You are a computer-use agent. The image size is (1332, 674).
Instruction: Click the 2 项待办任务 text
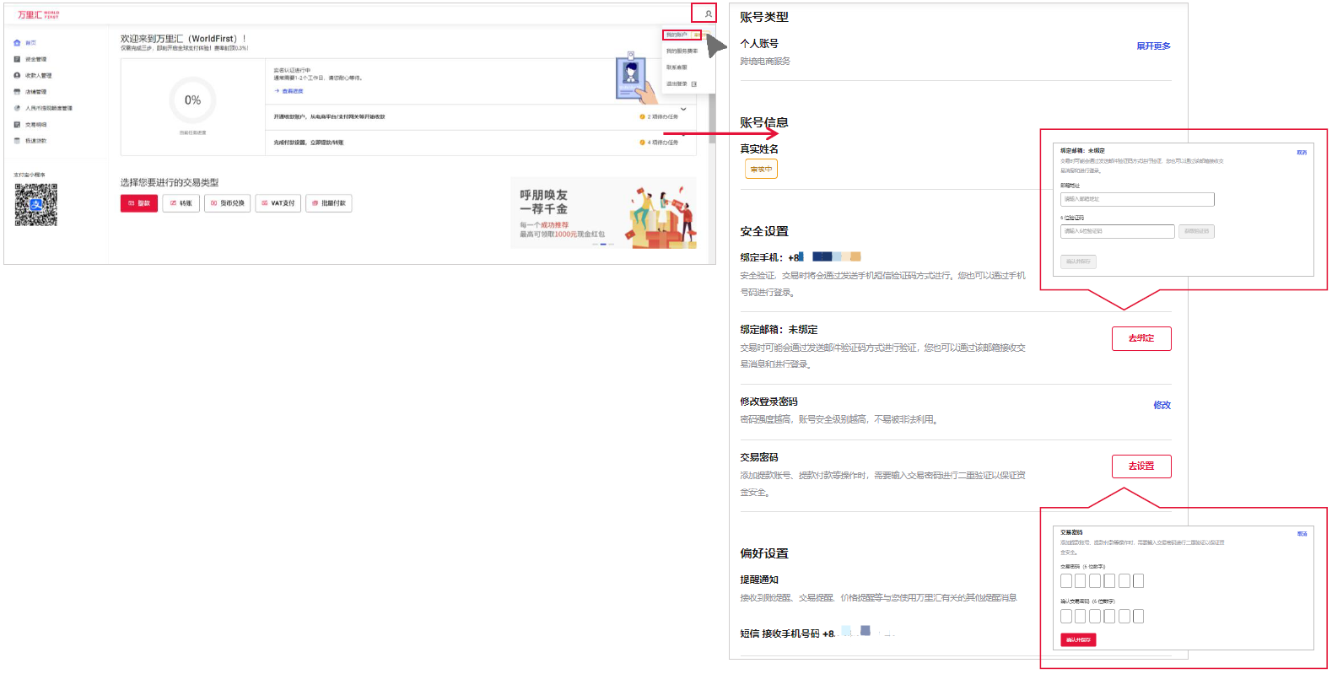point(662,117)
